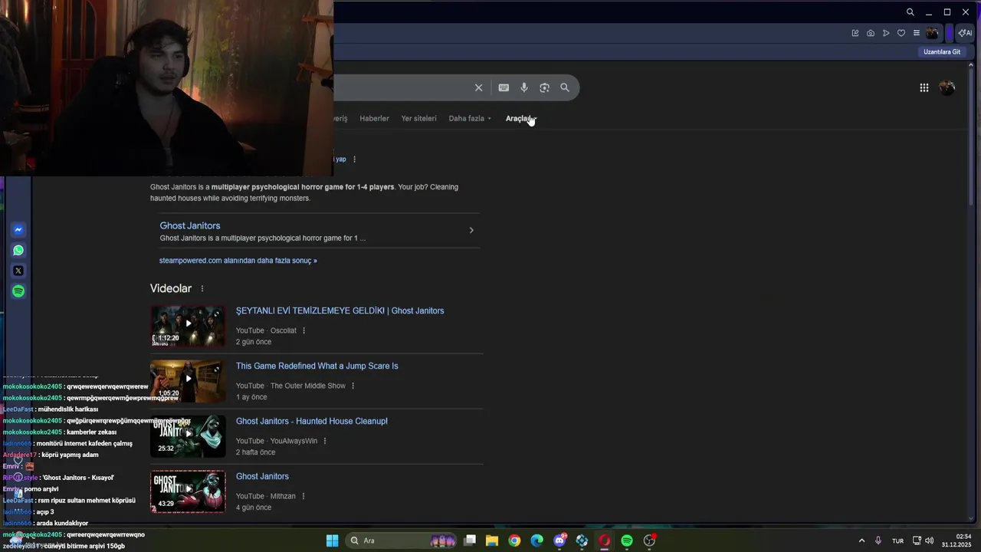Show hidden system tray icons

tap(861, 540)
